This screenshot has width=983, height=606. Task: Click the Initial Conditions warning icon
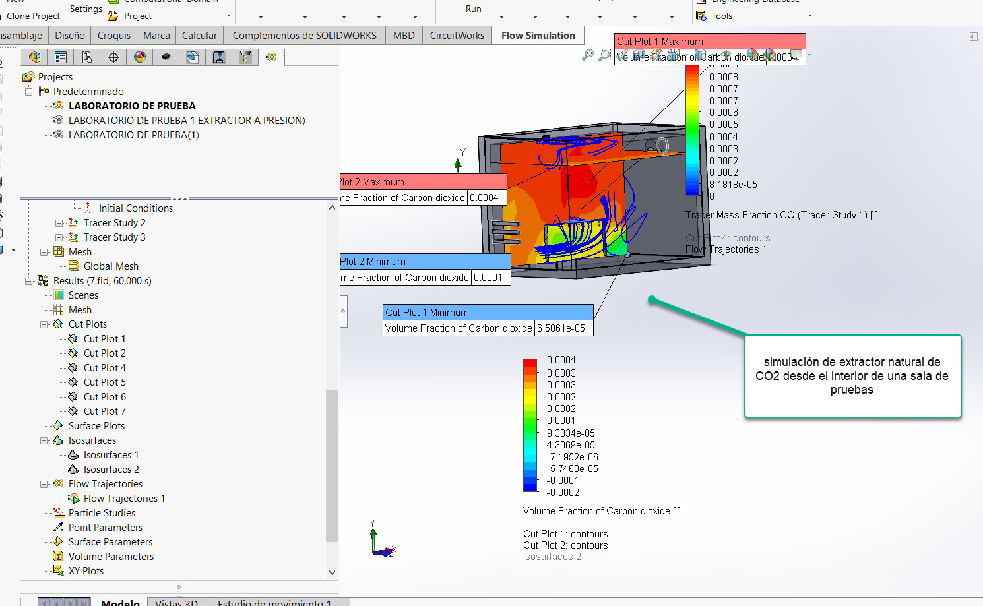pyautogui.click(x=88, y=208)
